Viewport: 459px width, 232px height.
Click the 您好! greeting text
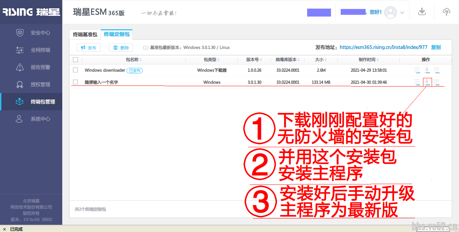pos(375,12)
